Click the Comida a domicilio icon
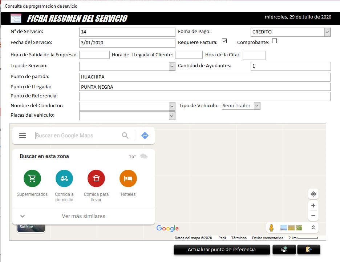 pos(64,178)
